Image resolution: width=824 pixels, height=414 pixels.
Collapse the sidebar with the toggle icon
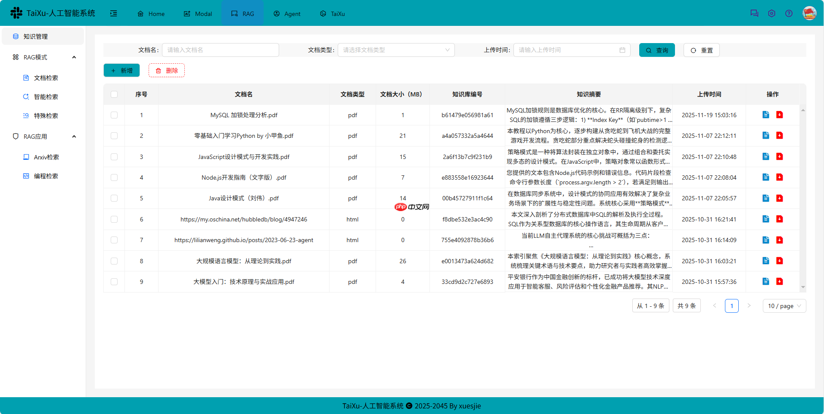[113, 13]
